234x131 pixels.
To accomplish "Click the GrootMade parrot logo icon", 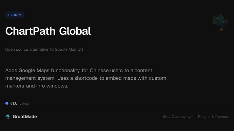I will point(8,116).
